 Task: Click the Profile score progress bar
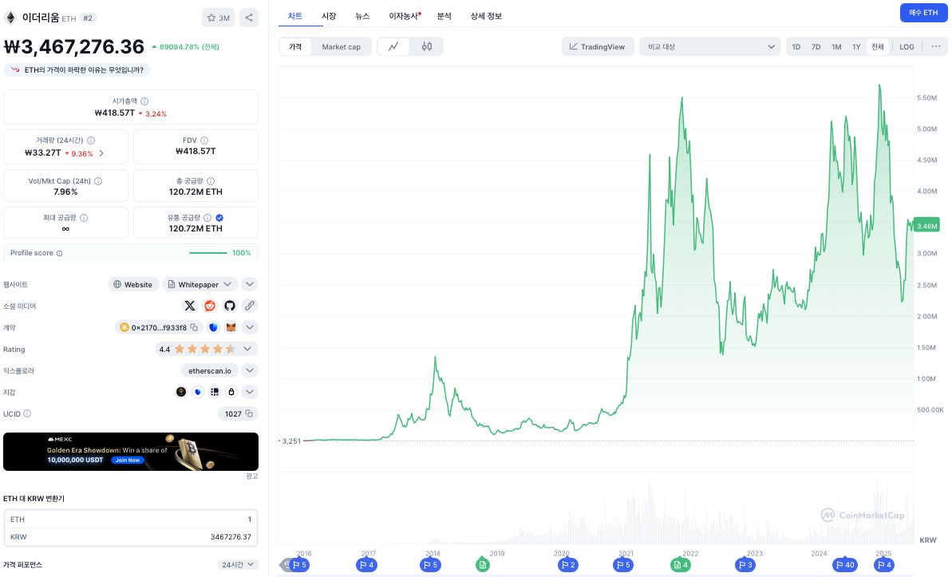[x=207, y=253]
